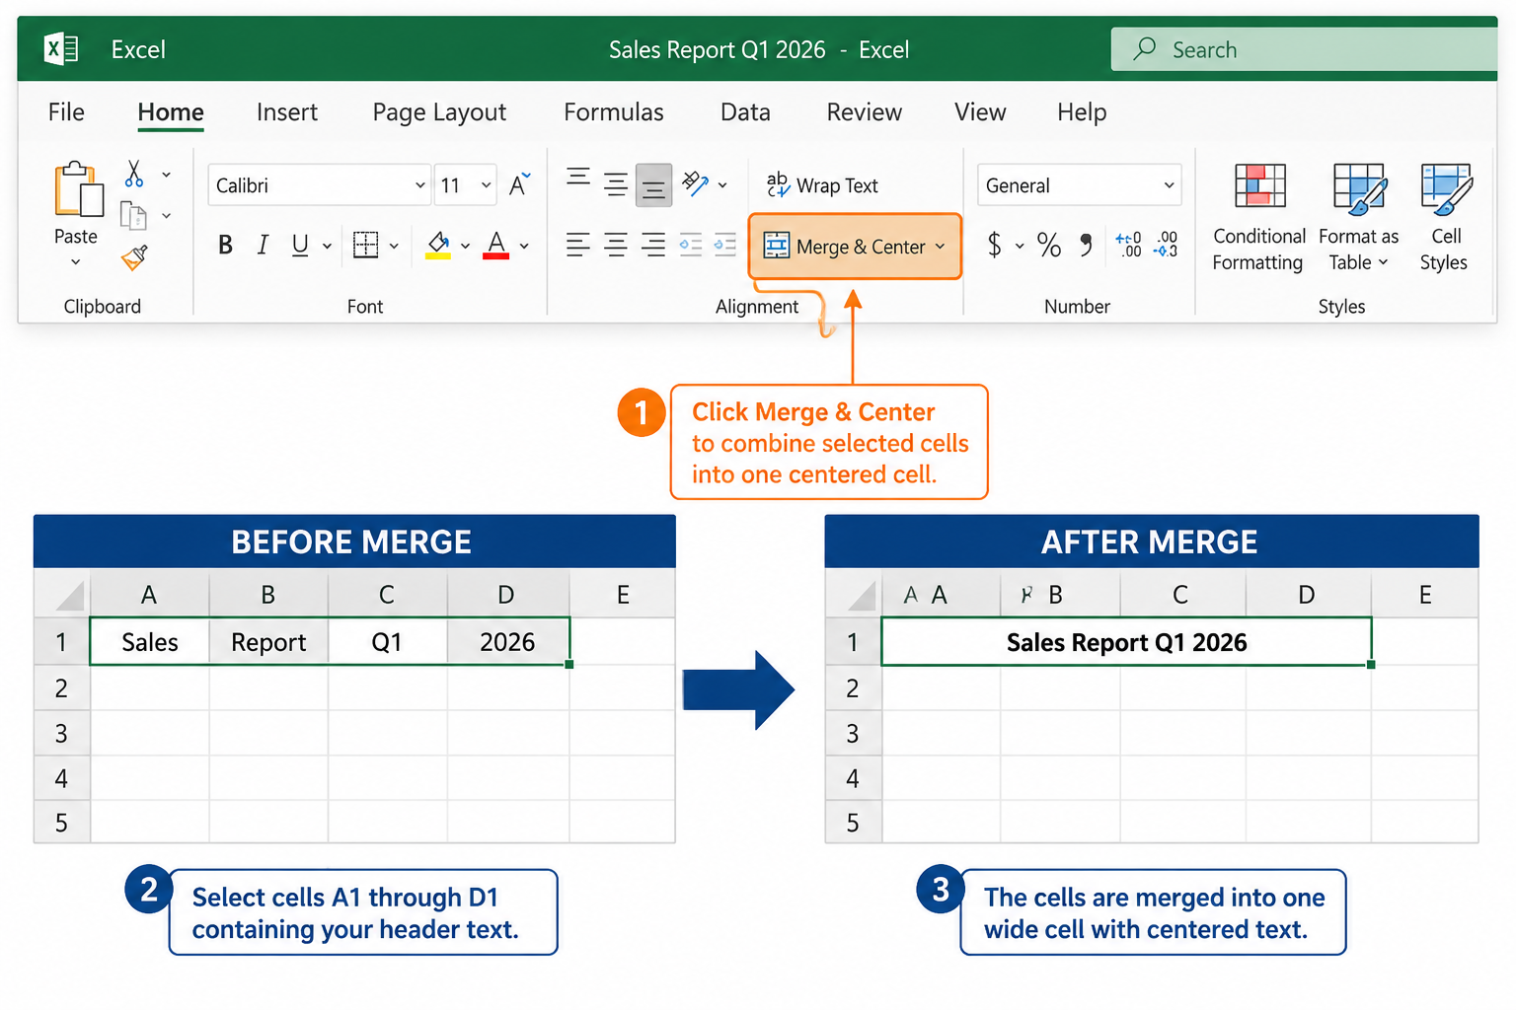Click Increase Decimal icon
The height and width of the screenshot is (1010, 1516).
click(x=1128, y=244)
